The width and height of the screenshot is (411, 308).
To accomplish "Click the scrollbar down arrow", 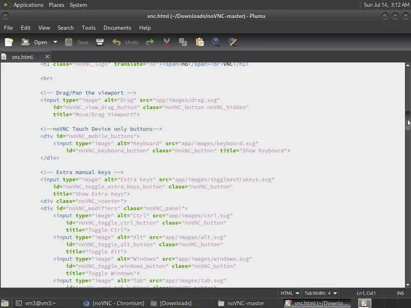I will (408, 285).
